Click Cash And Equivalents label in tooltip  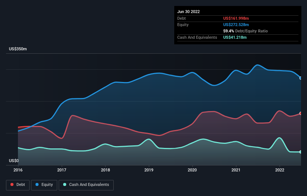tap(197, 37)
